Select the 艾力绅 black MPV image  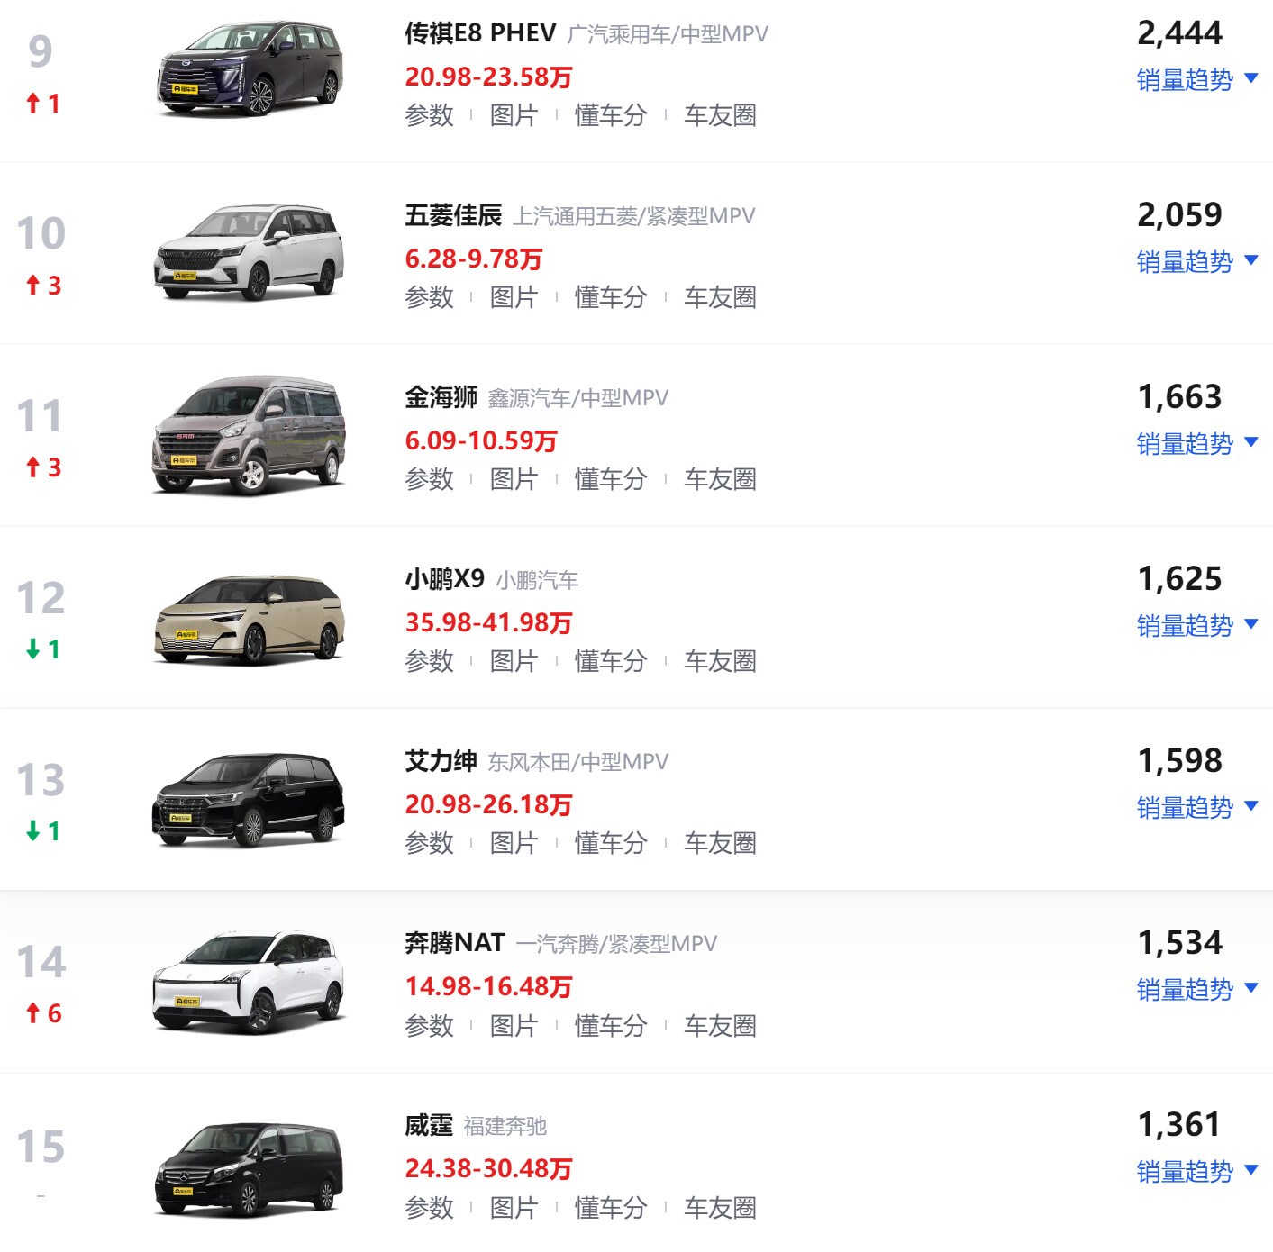pos(249,800)
